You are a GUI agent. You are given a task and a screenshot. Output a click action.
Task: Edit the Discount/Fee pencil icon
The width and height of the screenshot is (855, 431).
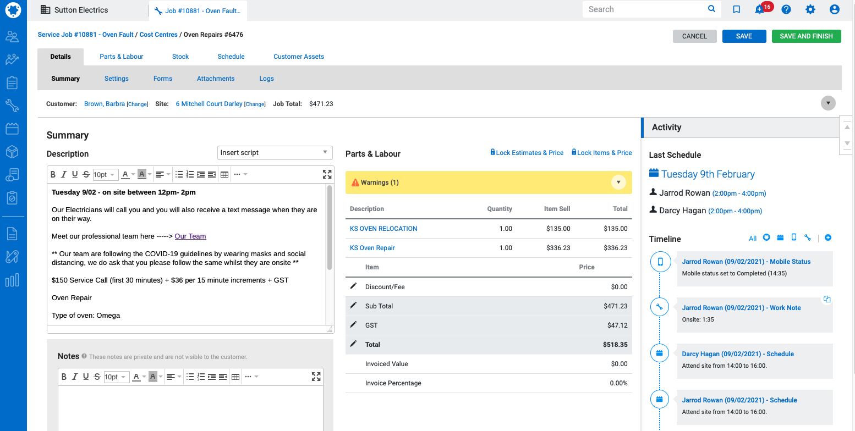353,286
